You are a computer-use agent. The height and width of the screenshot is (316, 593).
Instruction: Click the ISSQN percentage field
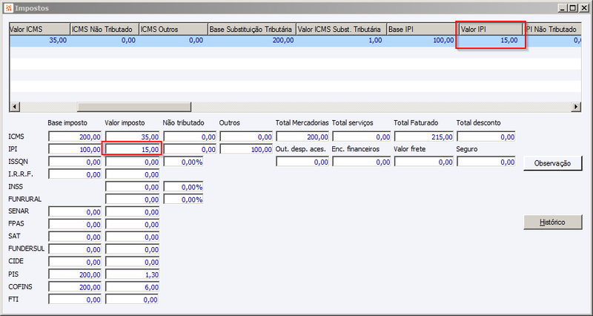183,162
